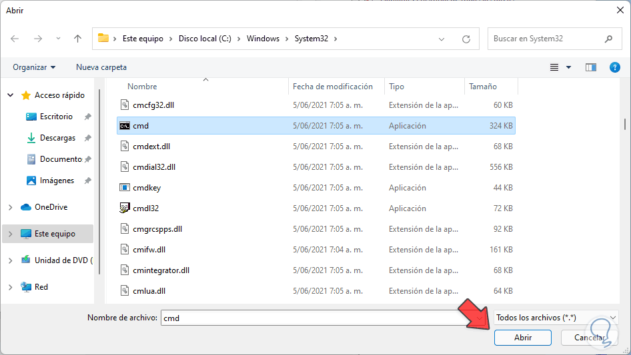The image size is (631, 355).
Task: Open recent locations chevron
Action: 58,39
